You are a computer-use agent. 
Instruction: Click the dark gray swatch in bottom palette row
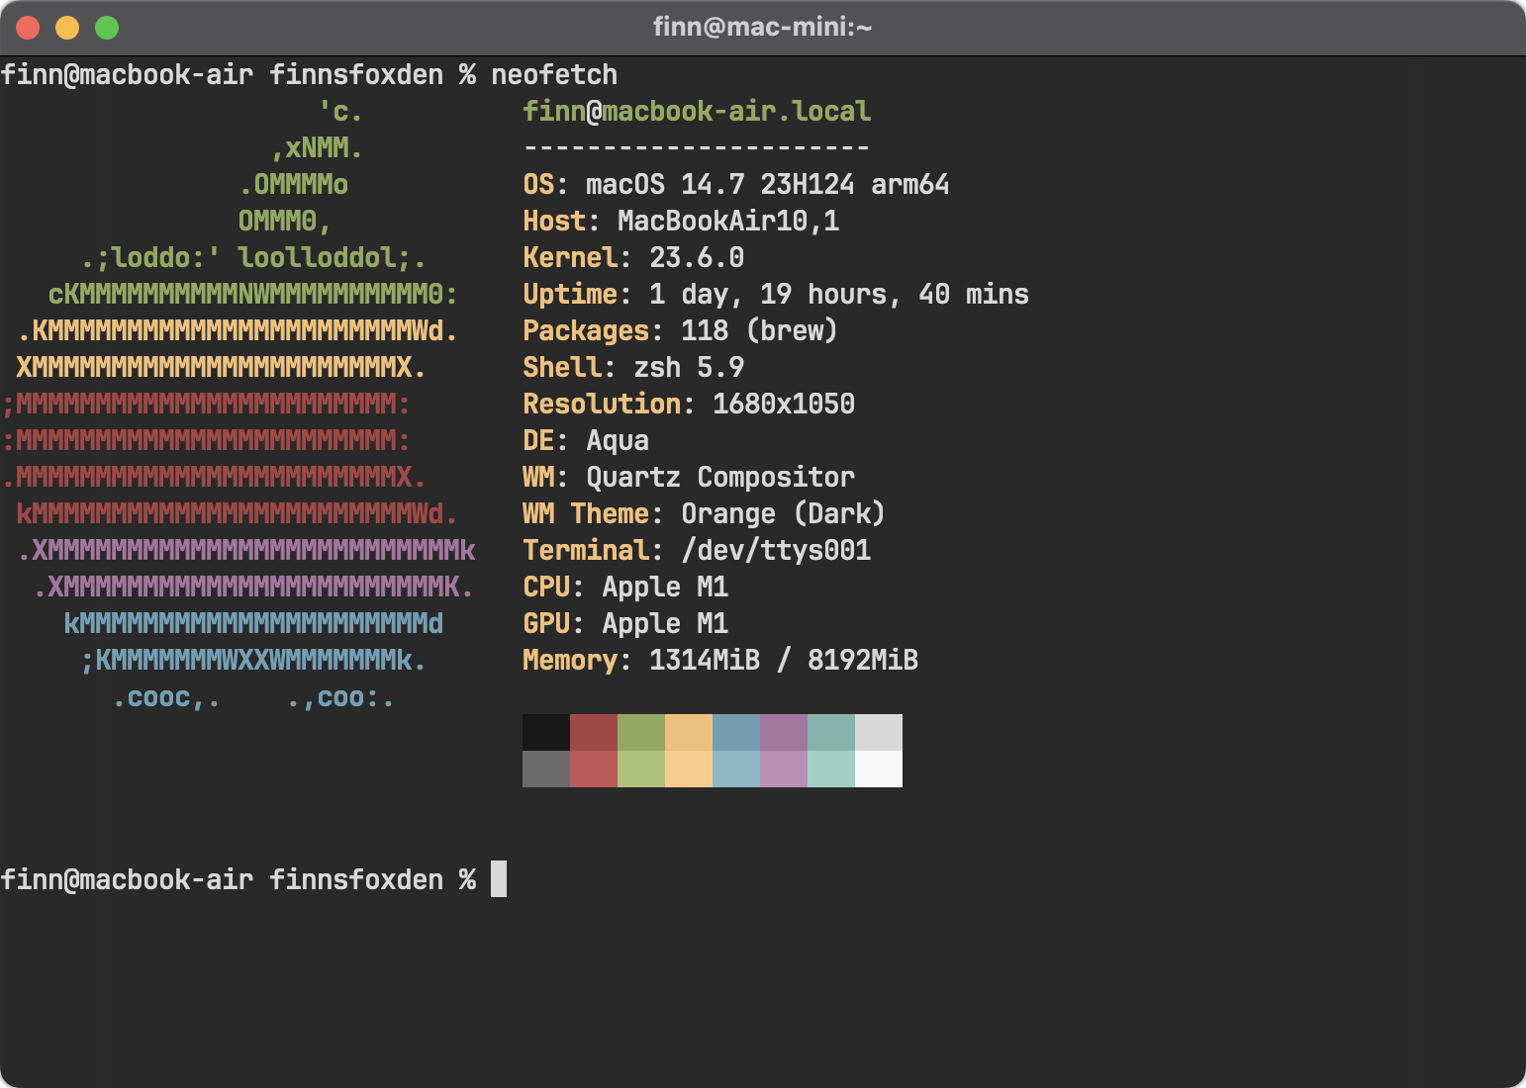[x=546, y=769]
